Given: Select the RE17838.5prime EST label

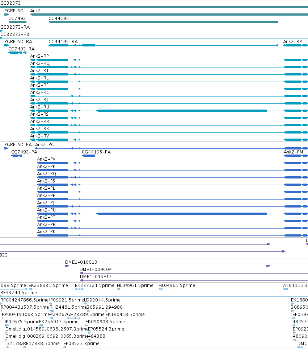Looking at the screenshot, I should [41, 344].
